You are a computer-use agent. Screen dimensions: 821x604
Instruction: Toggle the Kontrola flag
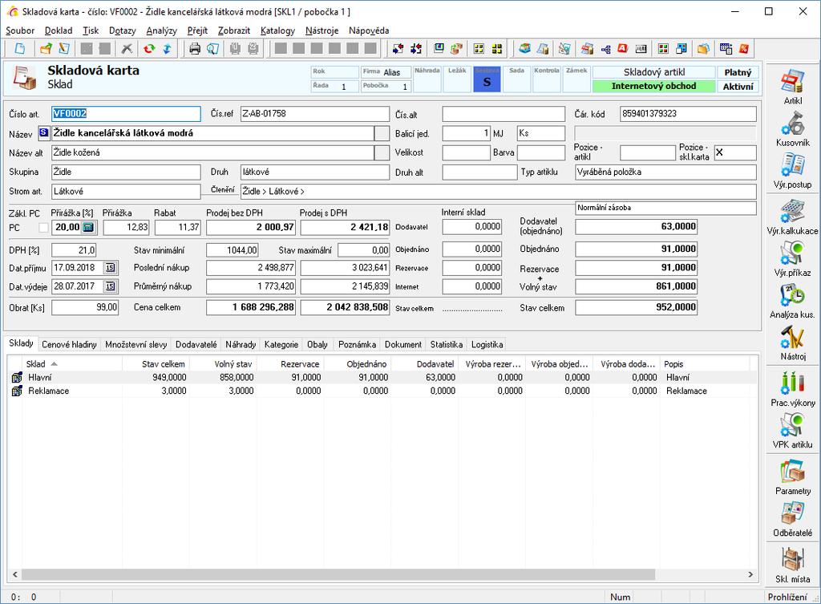click(547, 79)
